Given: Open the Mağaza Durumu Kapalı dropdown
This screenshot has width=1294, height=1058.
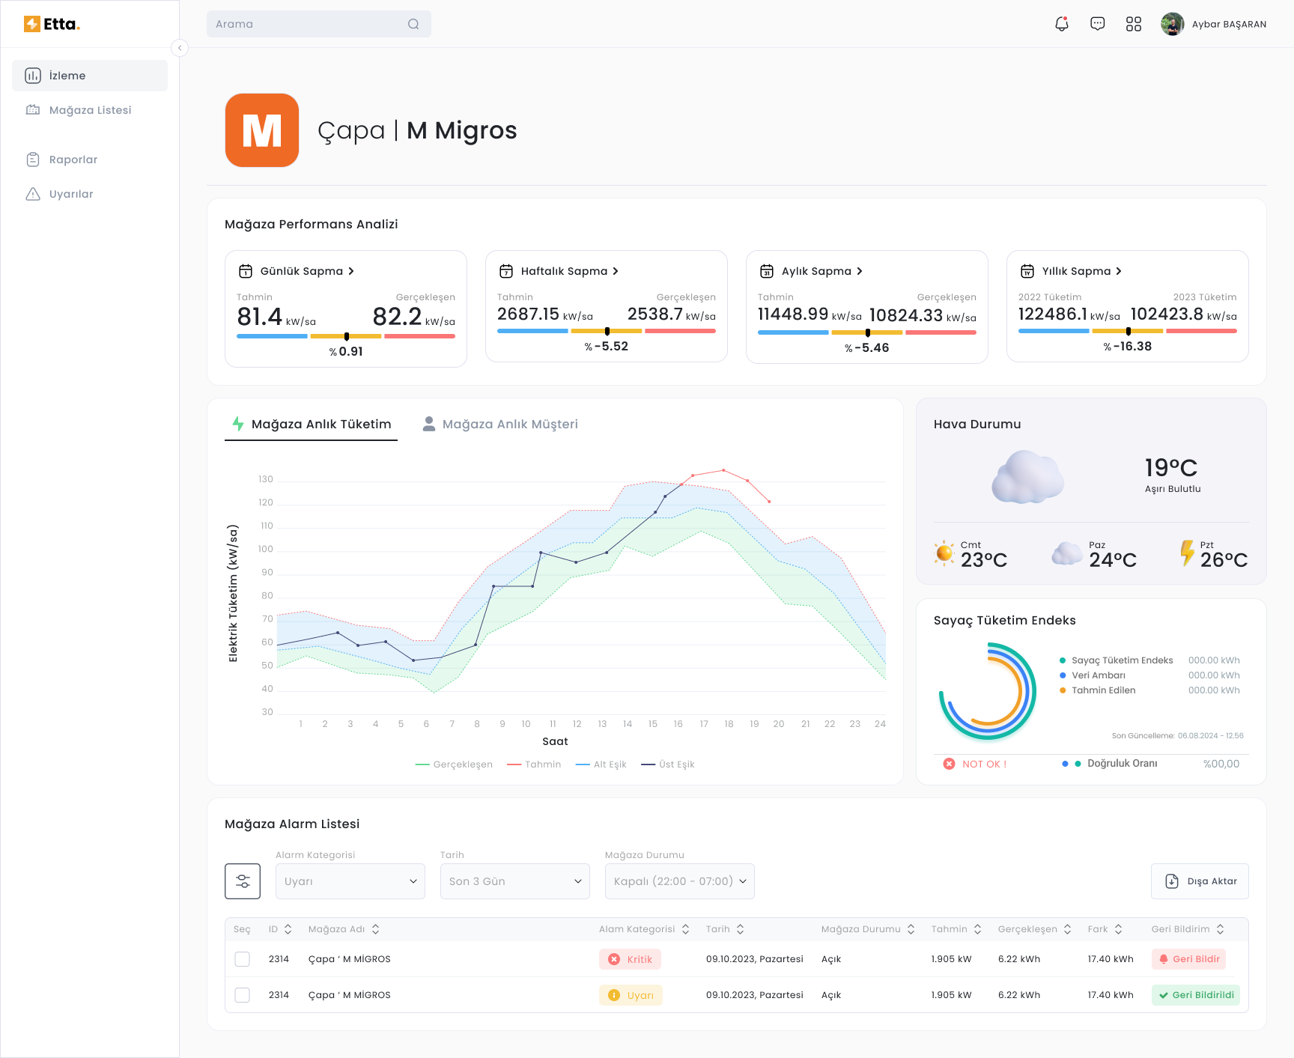Looking at the screenshot, I should coord(679,881).
